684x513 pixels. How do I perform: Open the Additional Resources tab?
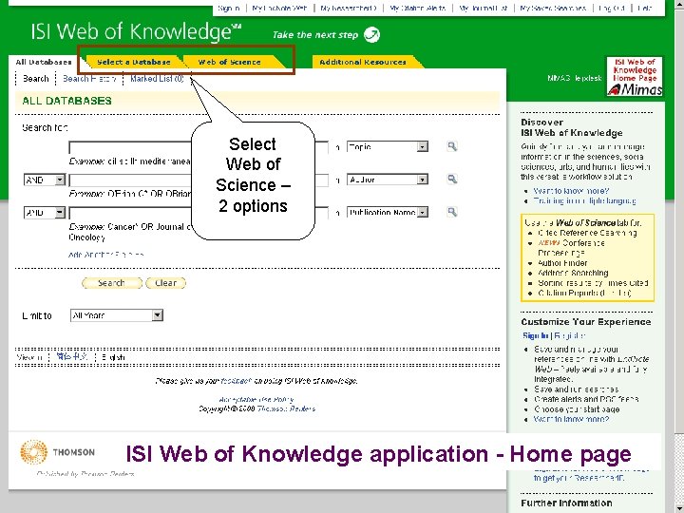tap(363, 62)
